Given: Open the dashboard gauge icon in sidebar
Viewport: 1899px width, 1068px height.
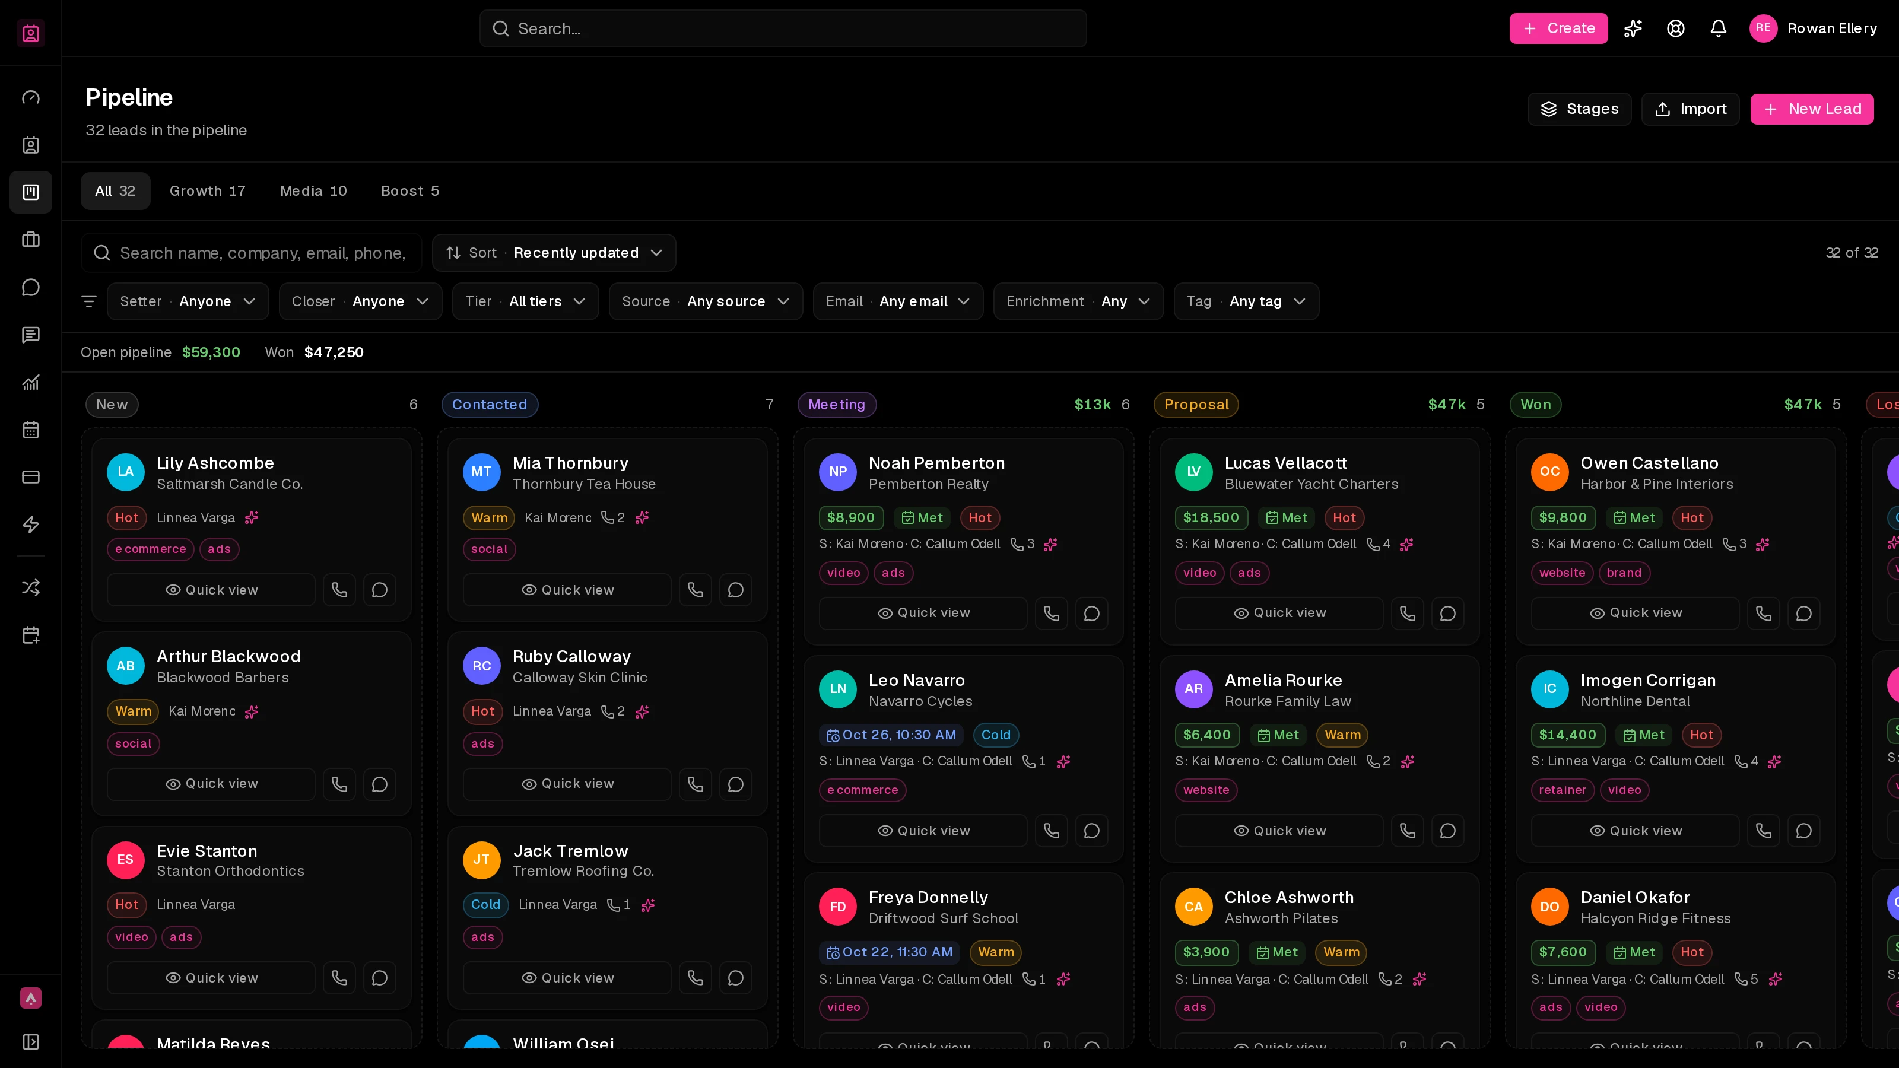Looking at the screenshot, I should tap(30, 97).
